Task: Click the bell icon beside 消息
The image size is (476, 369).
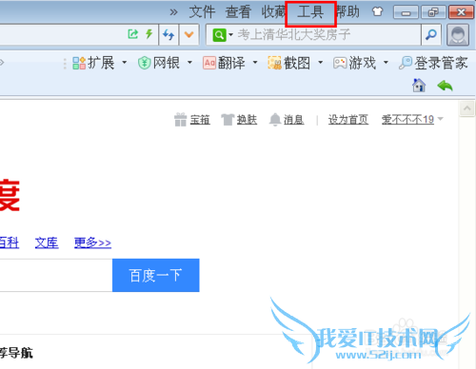Action: point(275,120)
